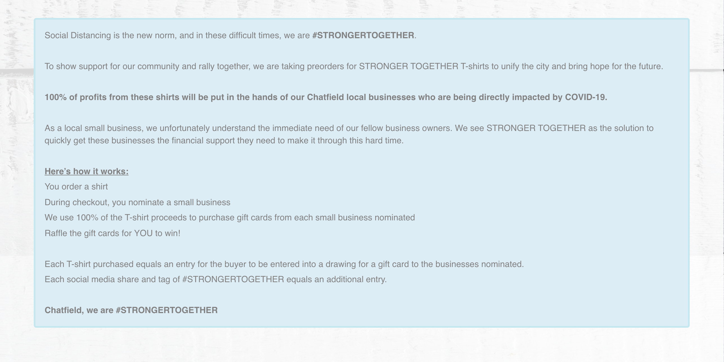
Task: Click the bold #STRONGERTOGETHER hashtag in first line
Action: point(363,35)
